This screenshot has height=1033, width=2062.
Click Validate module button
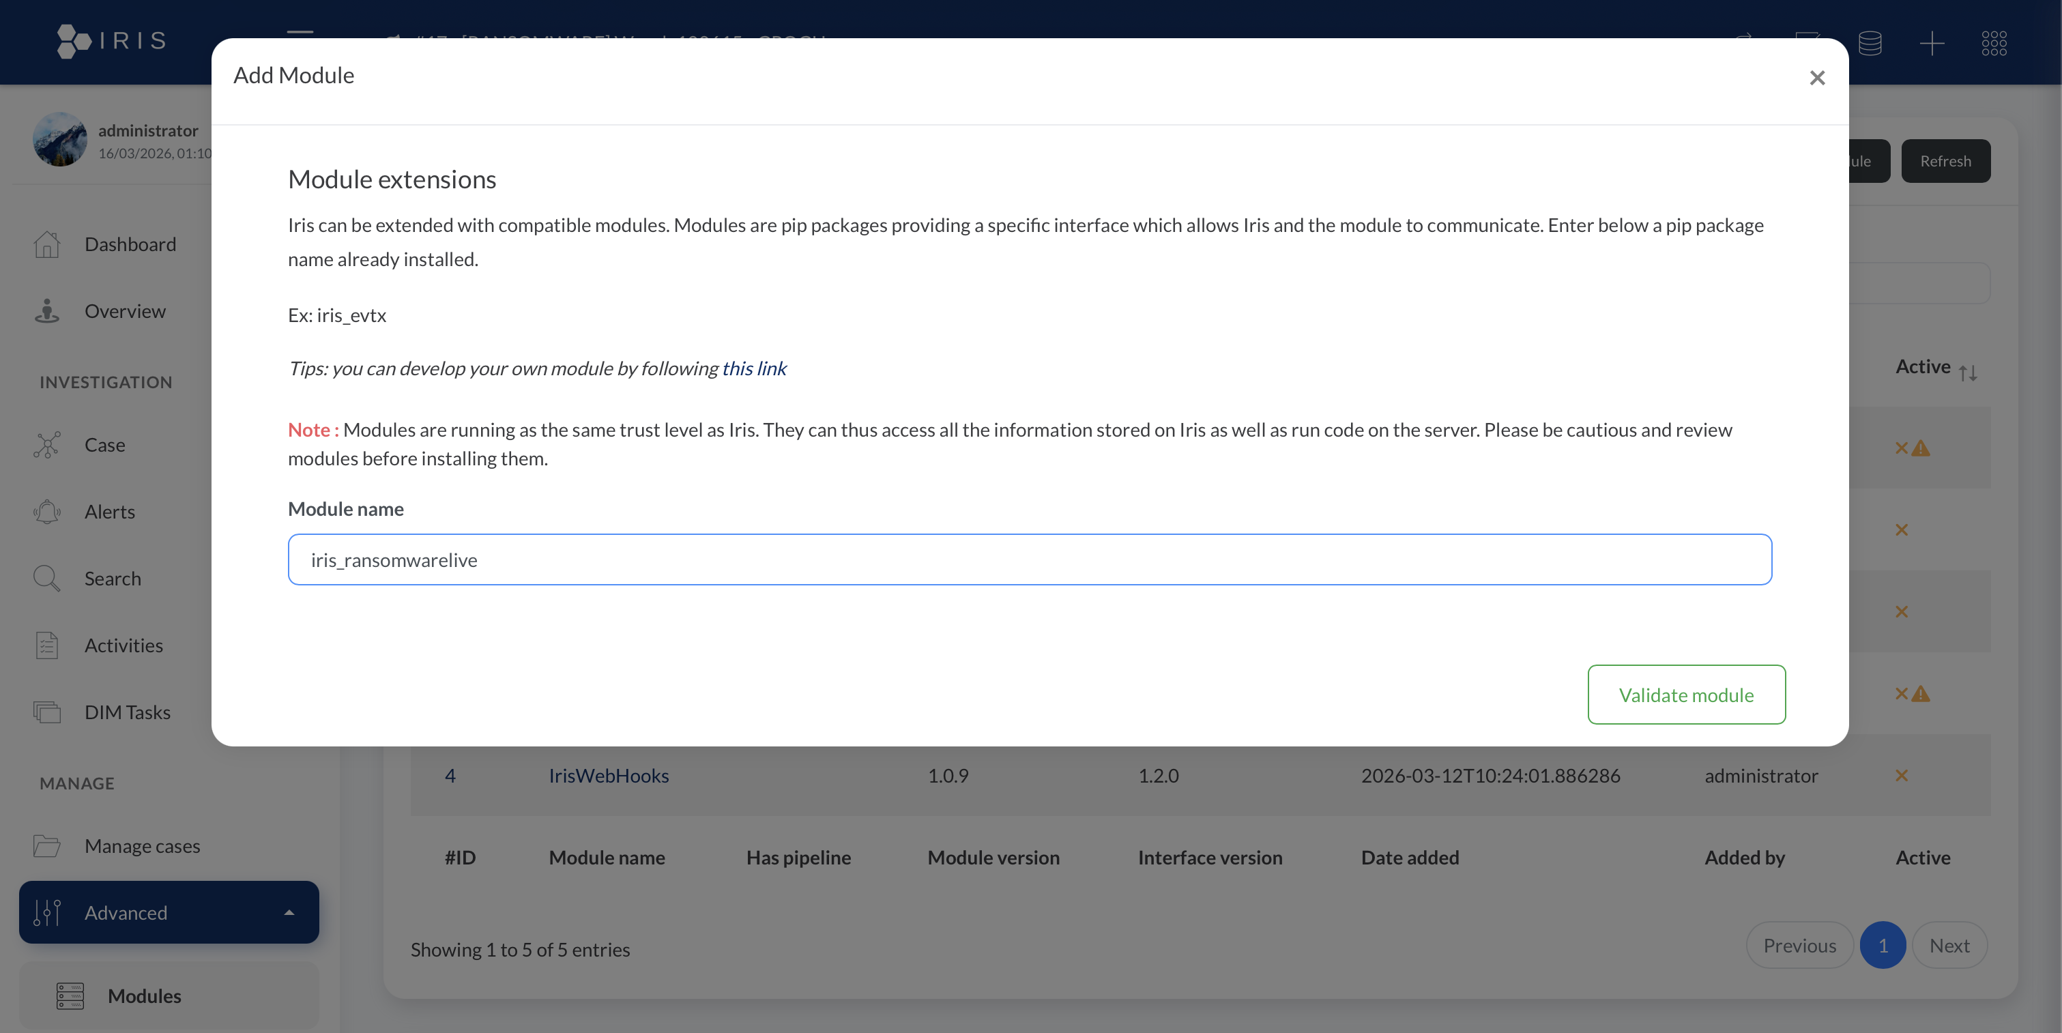(x=1686, y=695)
